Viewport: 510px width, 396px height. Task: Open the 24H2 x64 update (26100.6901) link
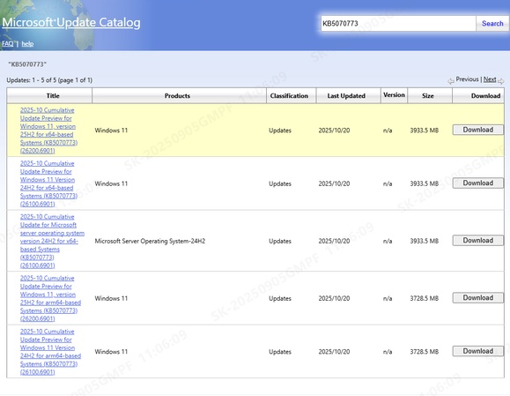click(48, 183)
